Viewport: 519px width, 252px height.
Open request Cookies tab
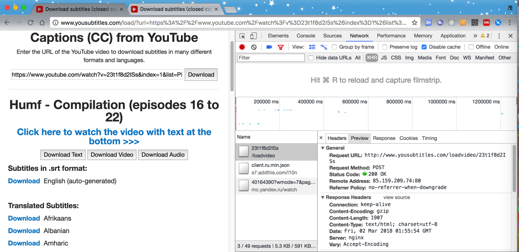pos(408,138)
